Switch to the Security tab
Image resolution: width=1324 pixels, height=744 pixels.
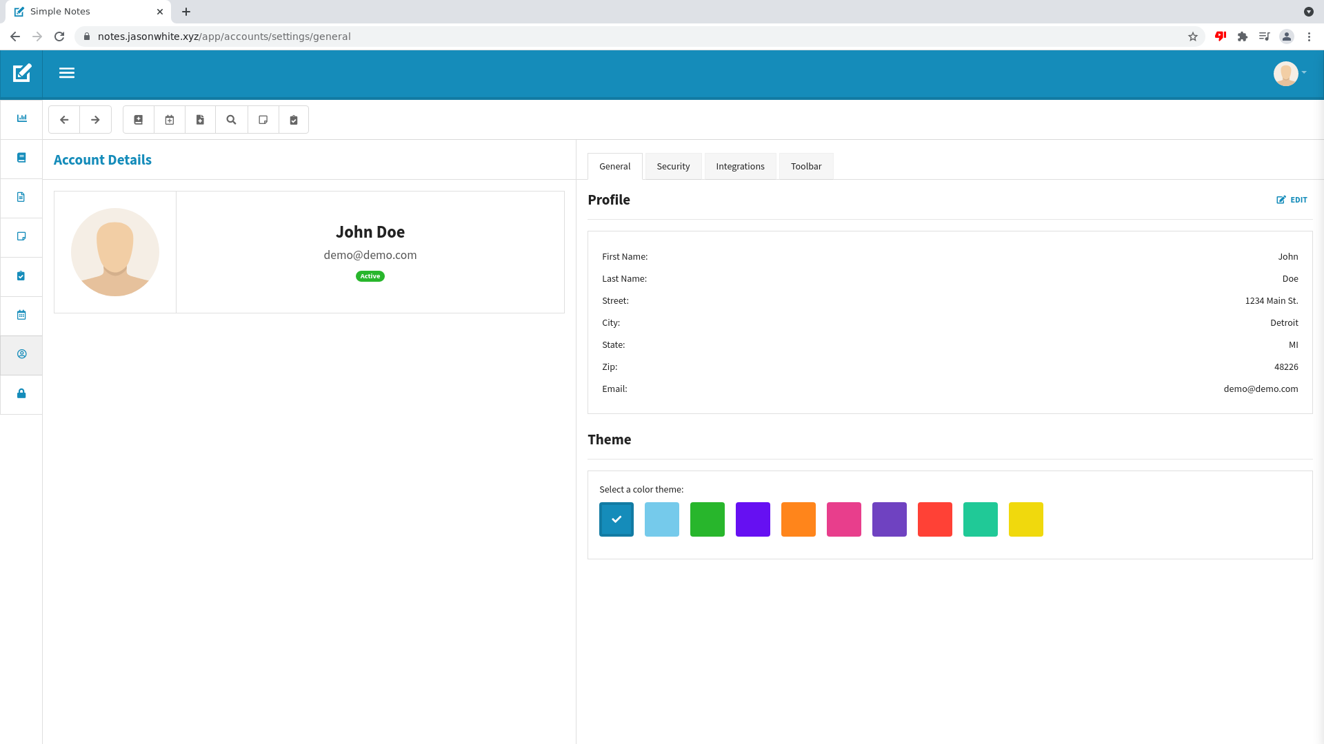[673, 167]
